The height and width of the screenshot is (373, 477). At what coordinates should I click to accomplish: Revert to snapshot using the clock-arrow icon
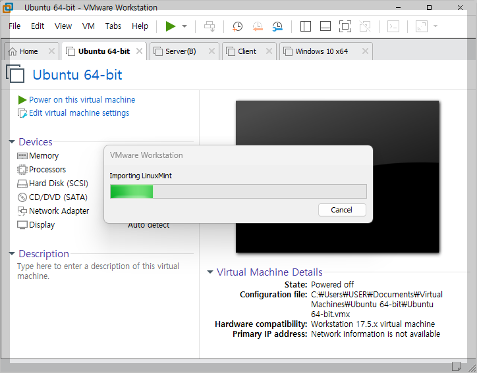258,26
